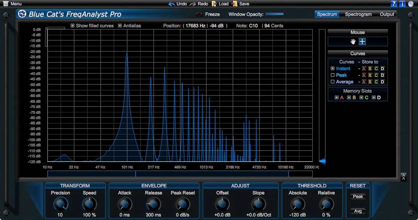Click the Blue Cat round logo icon
The height and width of the screenshot is (220, 418).
click(x=23, y=14)
